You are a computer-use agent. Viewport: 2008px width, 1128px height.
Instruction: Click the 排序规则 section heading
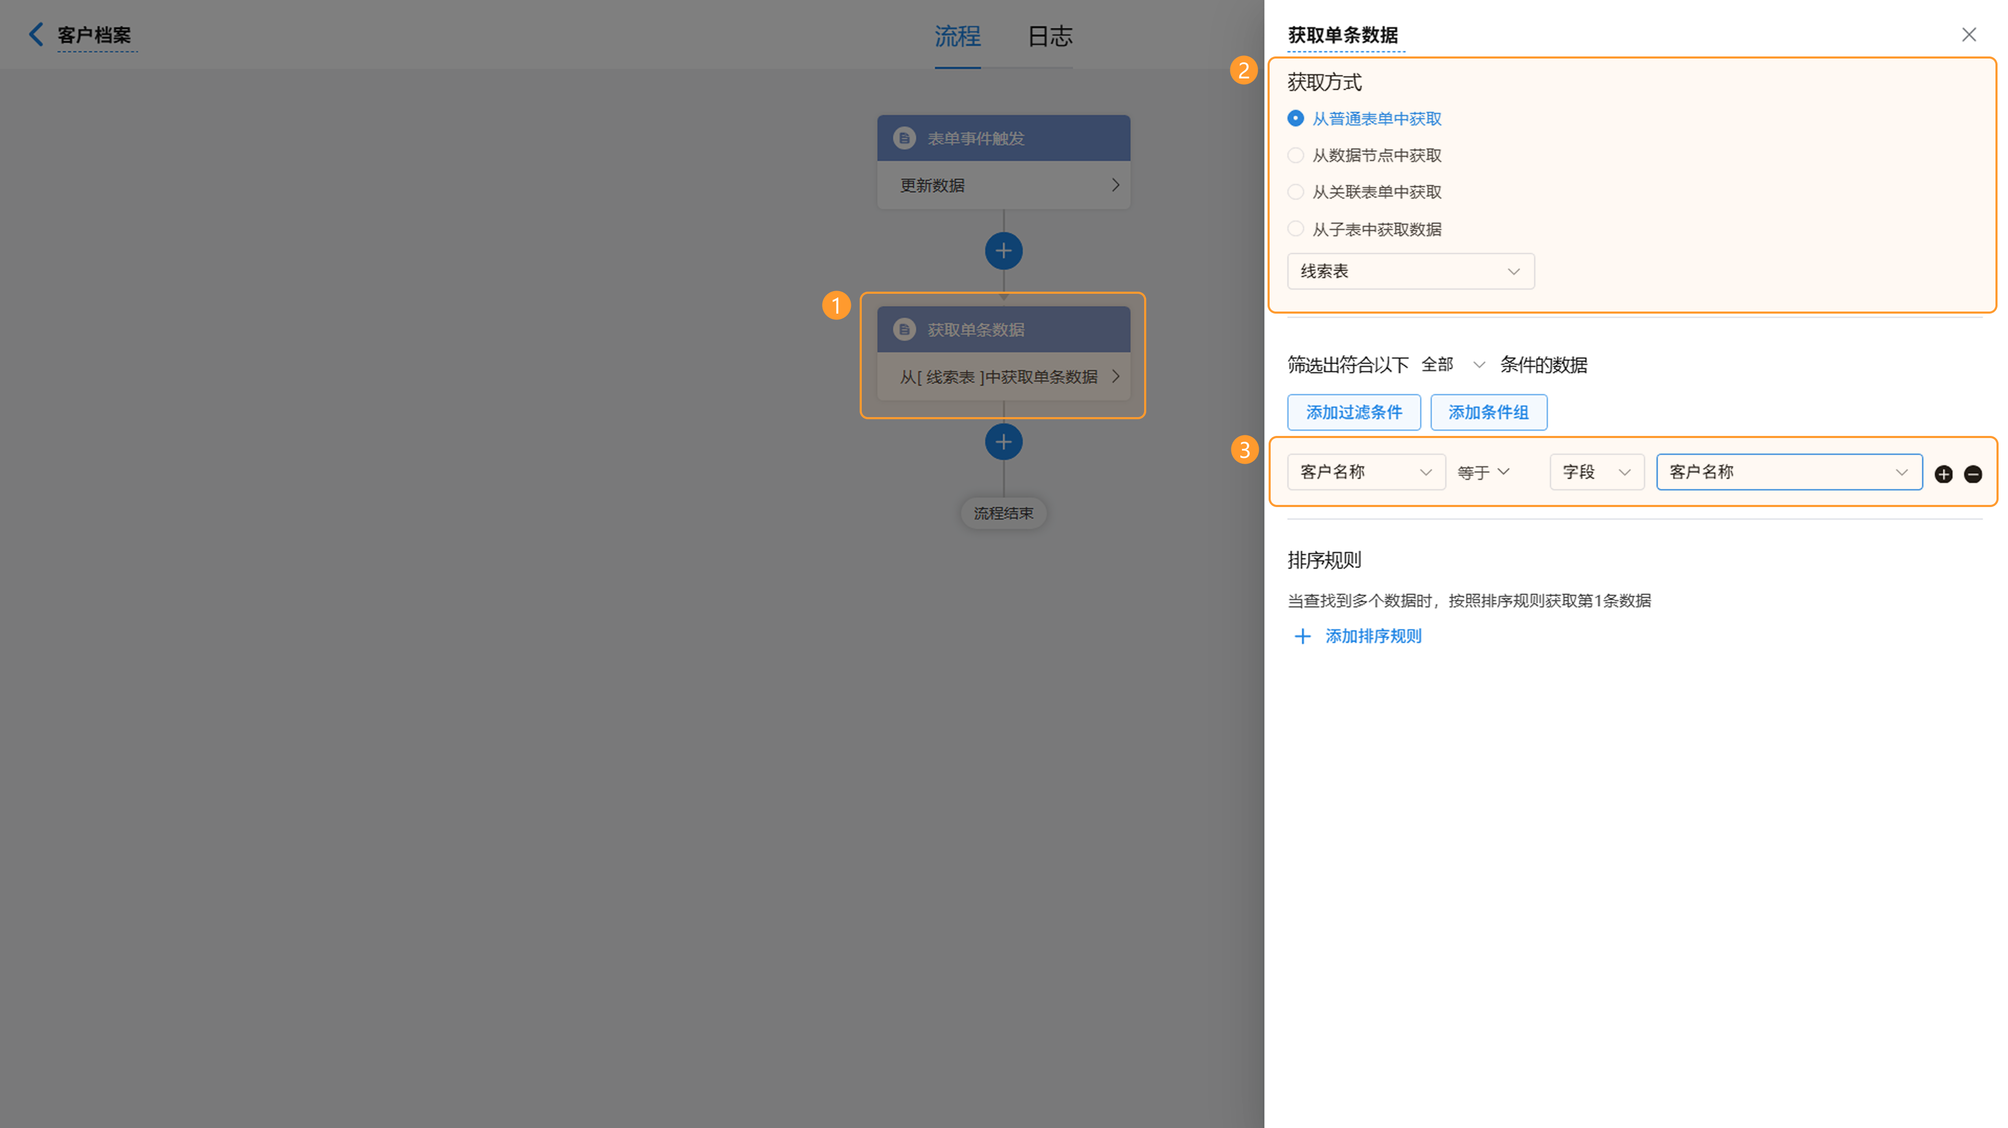tap(1325, 560)
